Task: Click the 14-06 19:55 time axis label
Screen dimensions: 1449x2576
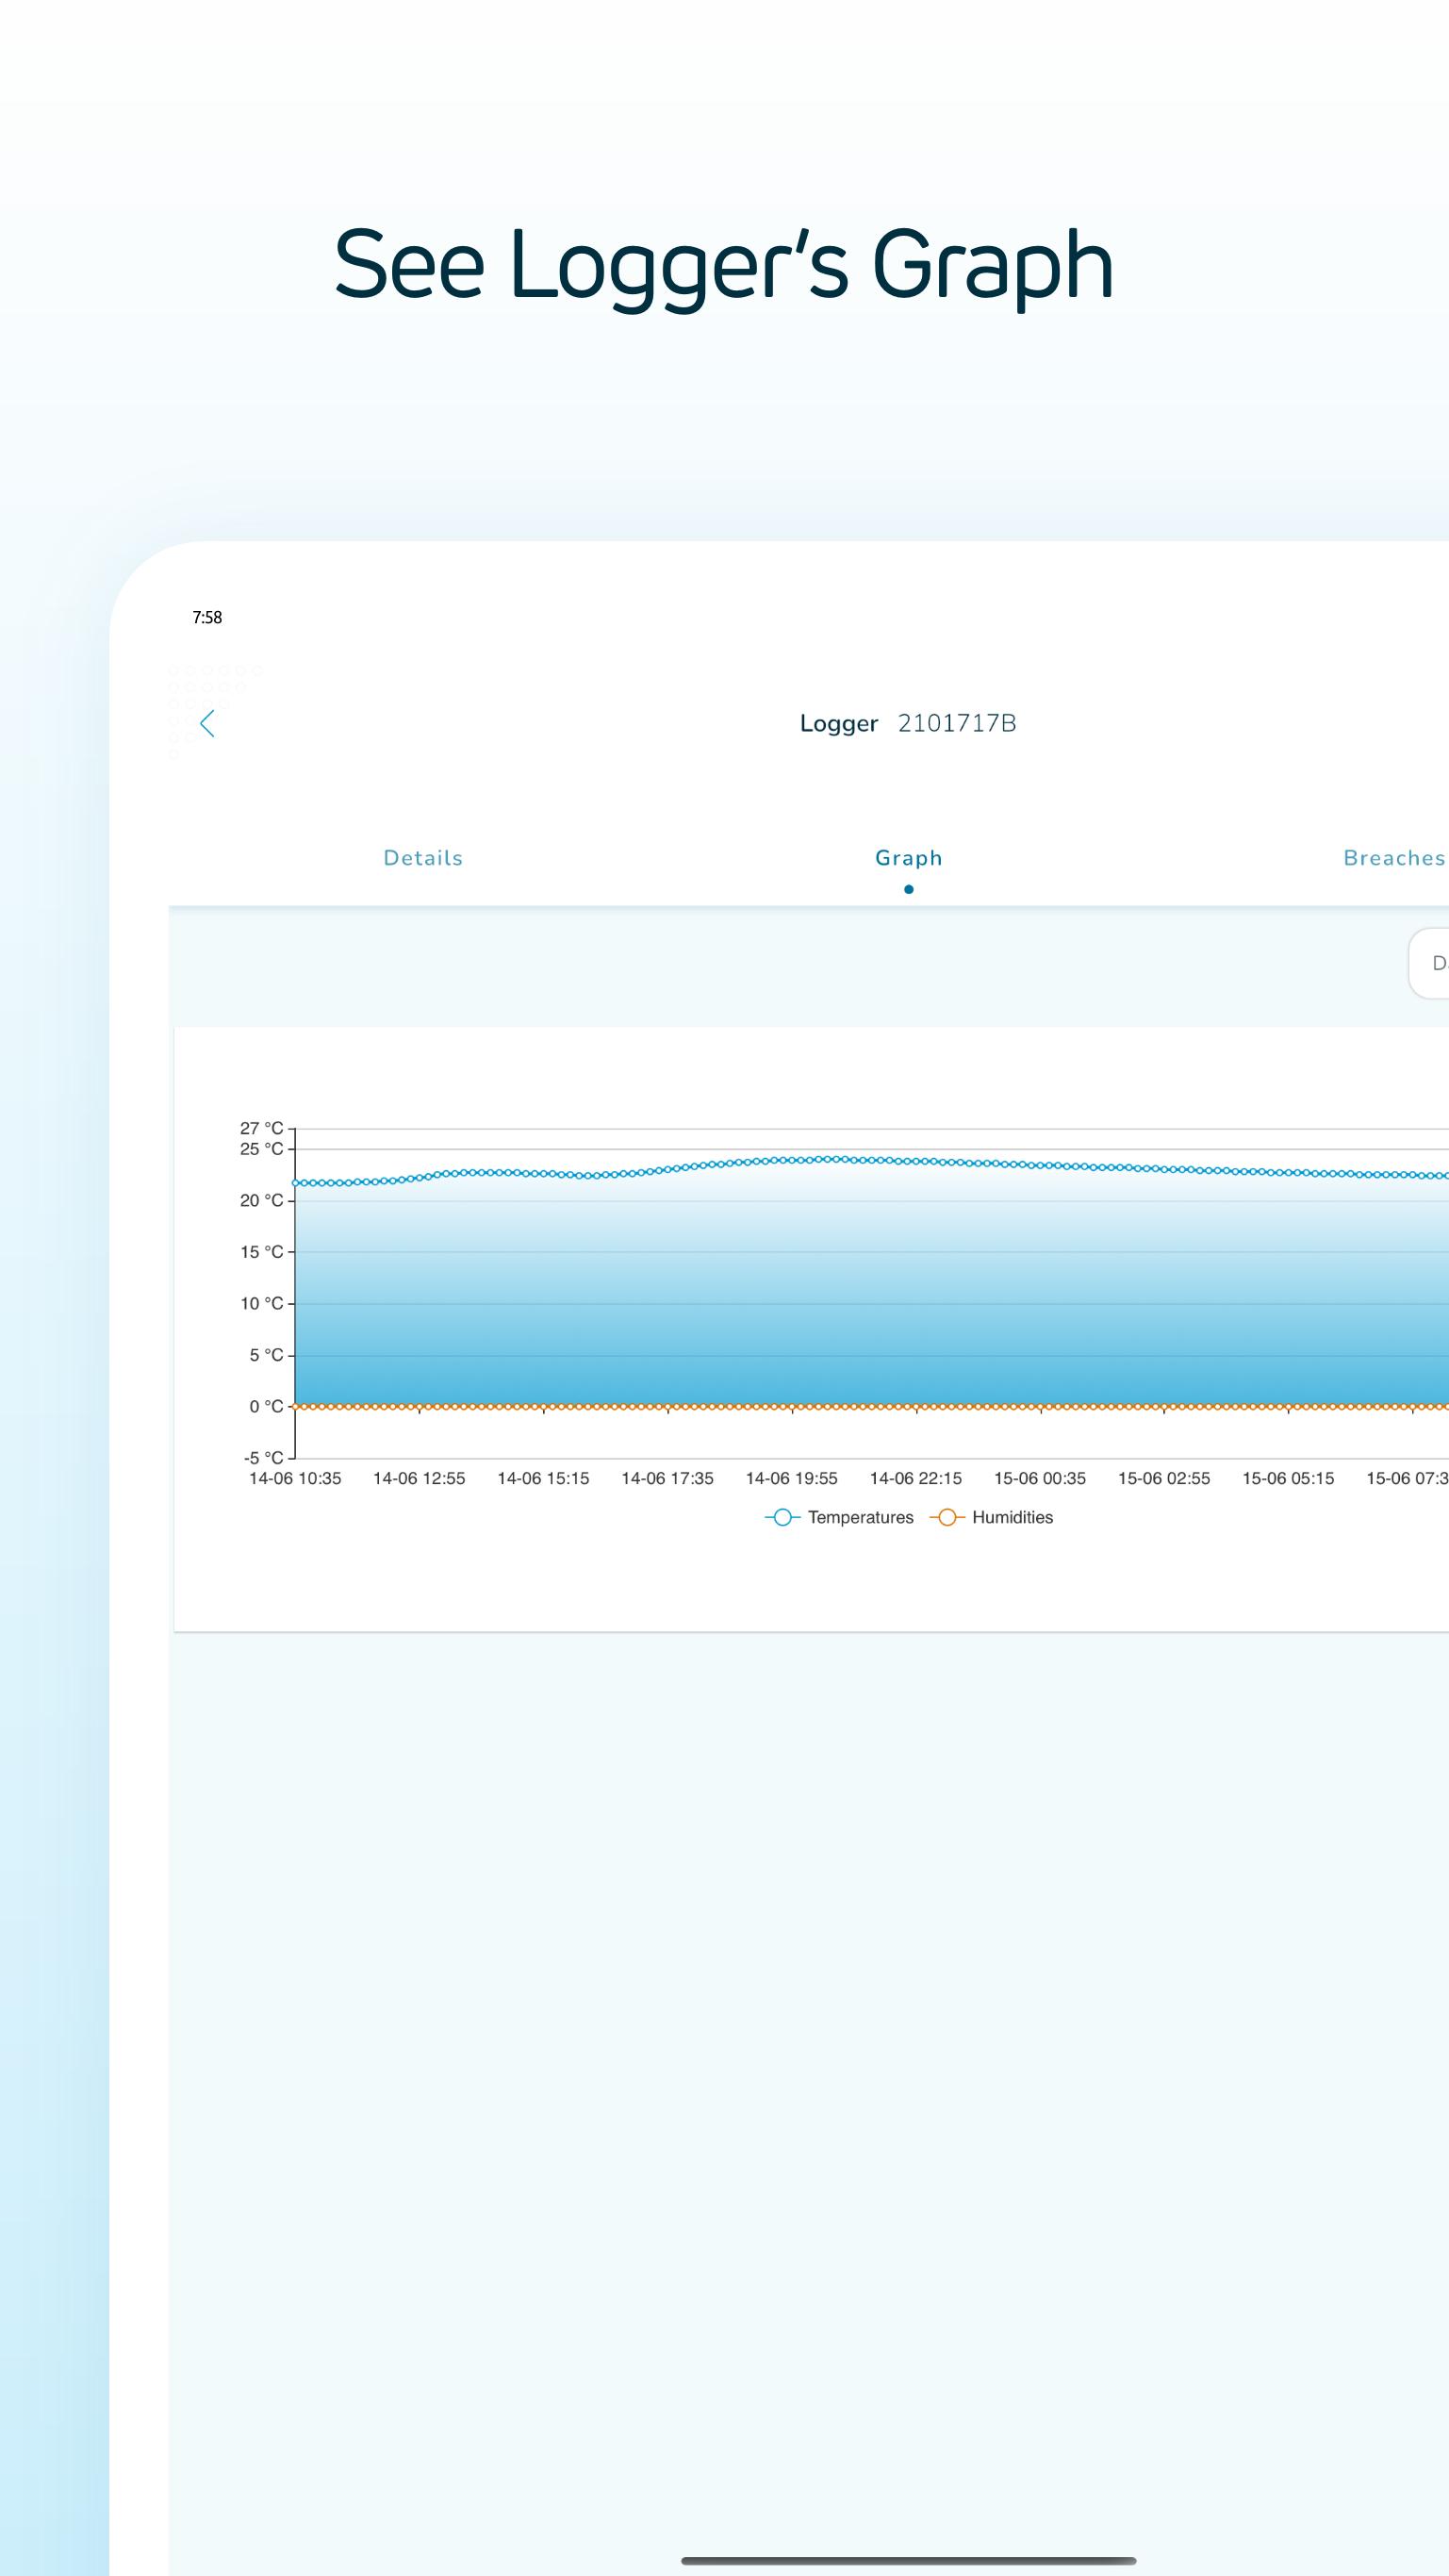Action: coord(791,1478)
